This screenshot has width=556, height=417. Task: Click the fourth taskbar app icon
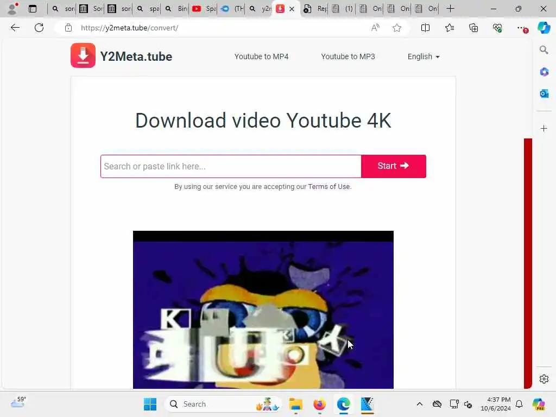(x=368, y=404)
